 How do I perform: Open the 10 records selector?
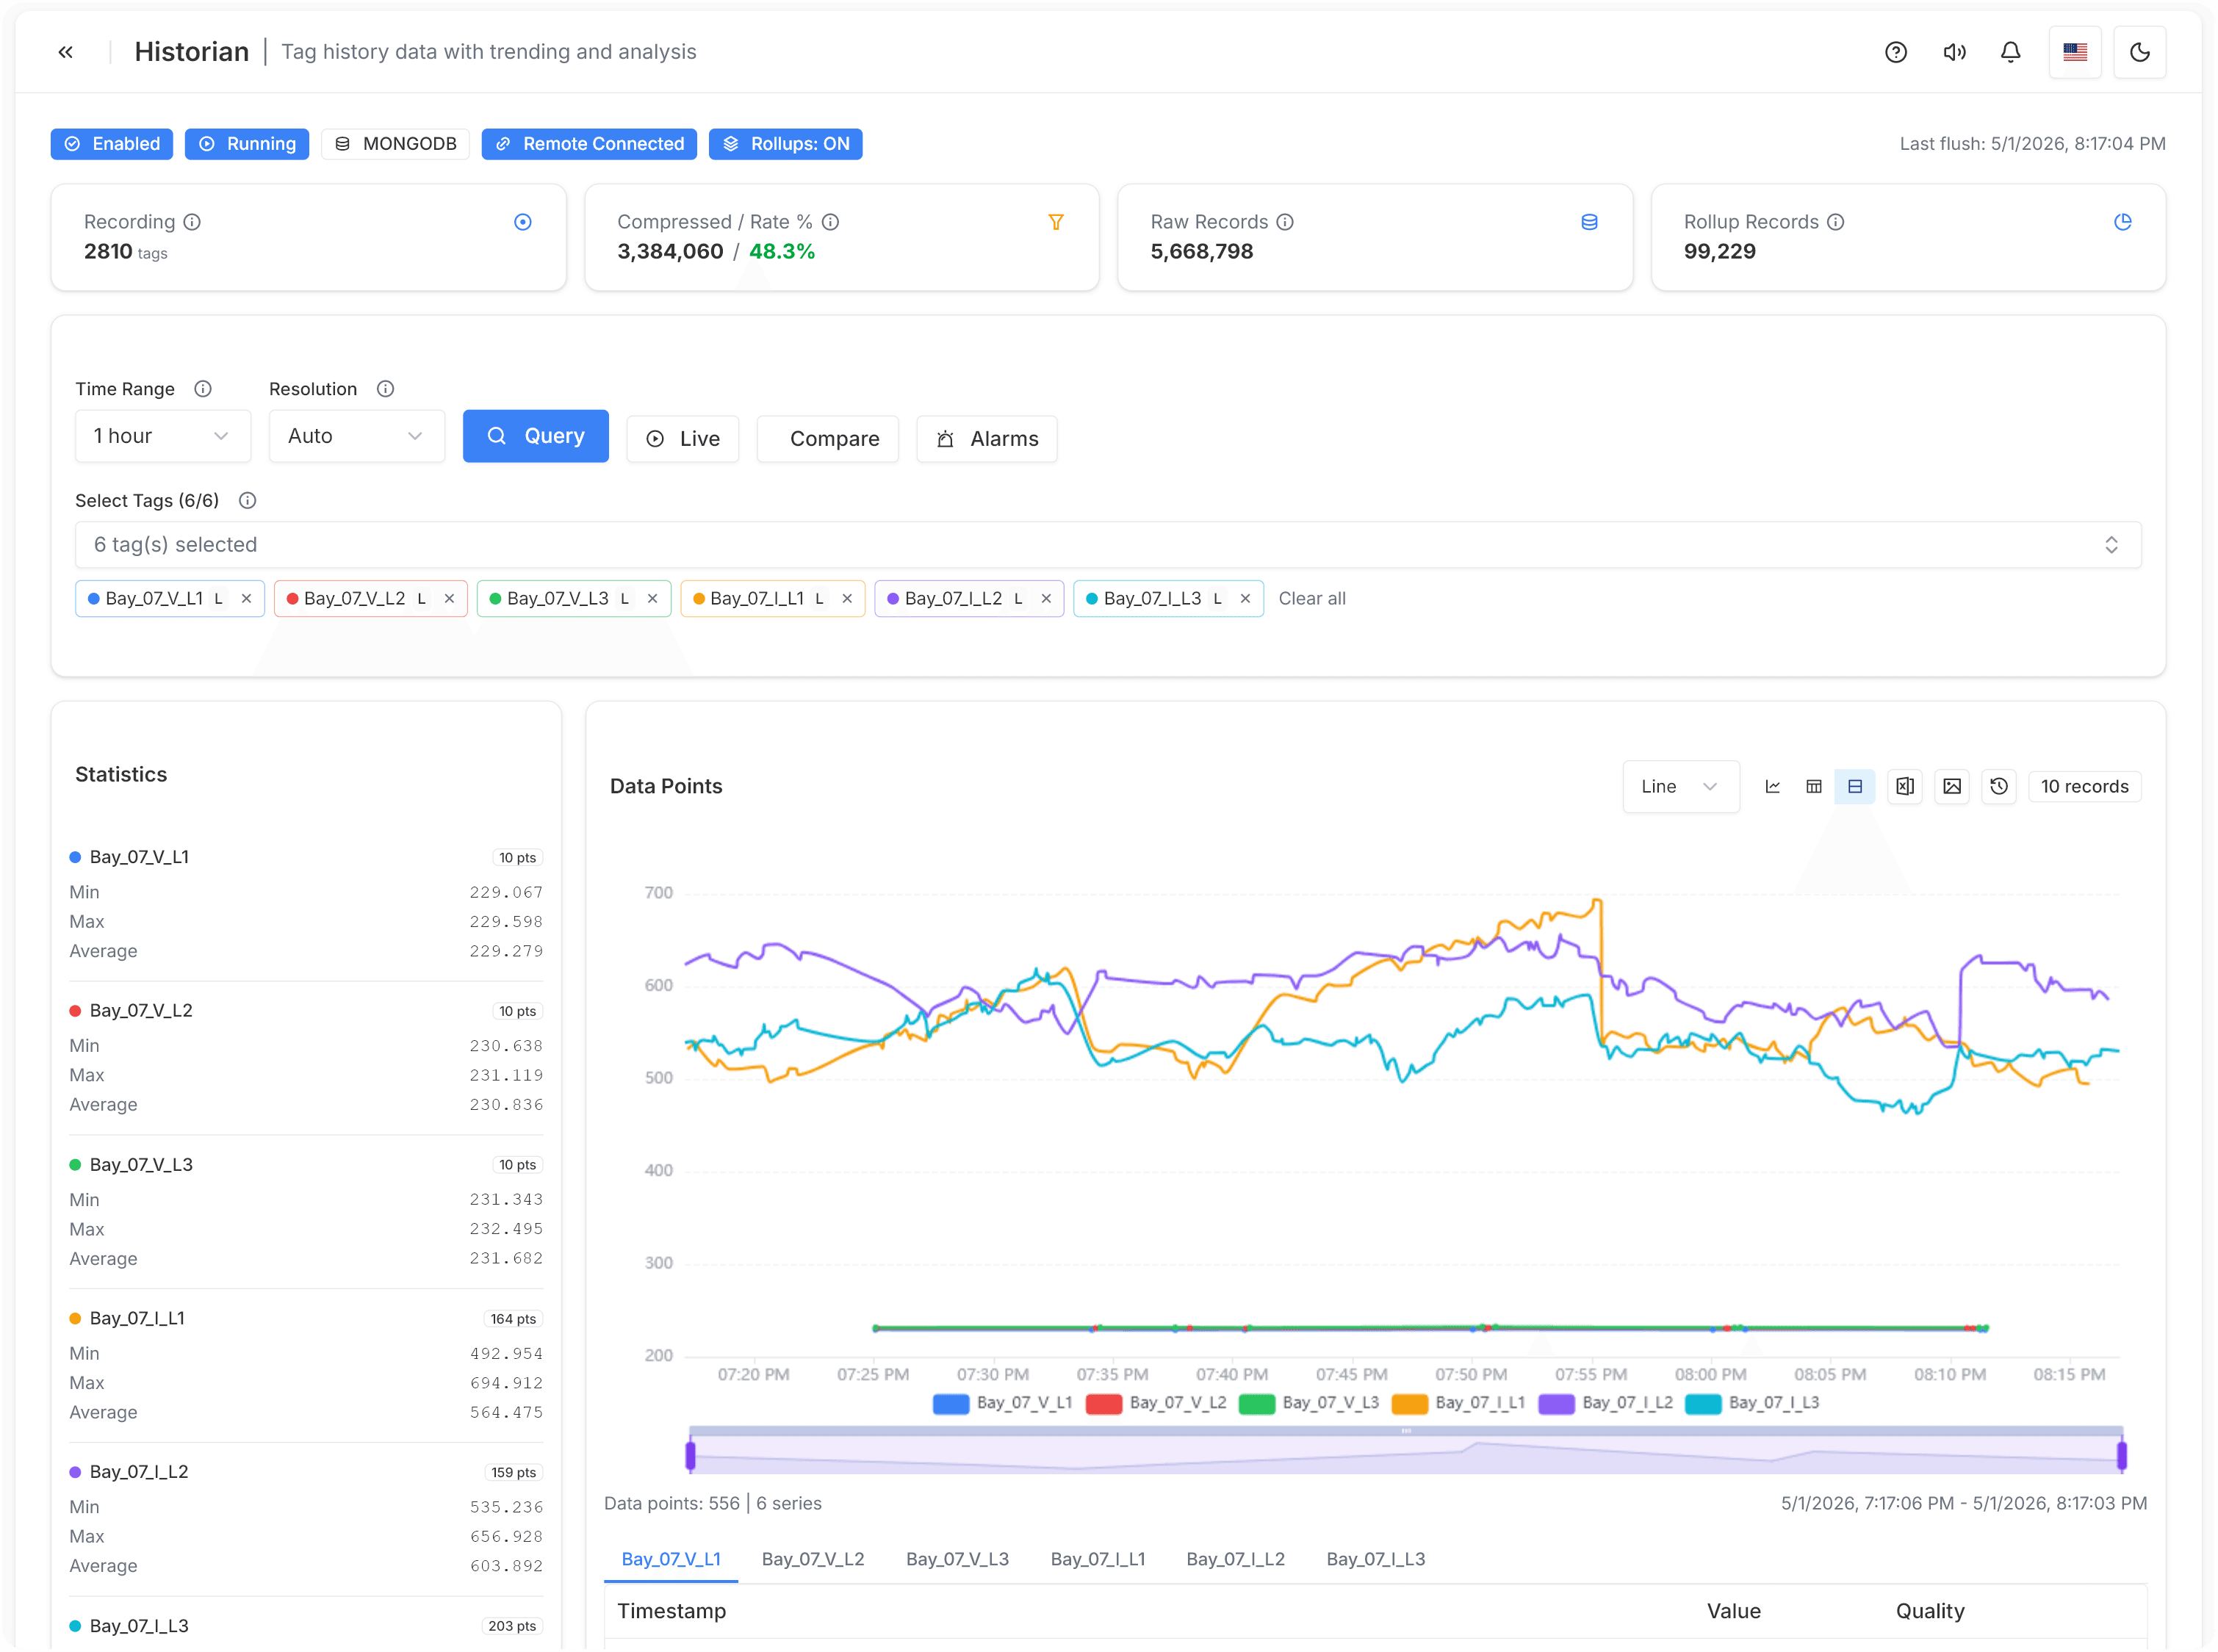pyautogui.click(x=2084, y=787)
